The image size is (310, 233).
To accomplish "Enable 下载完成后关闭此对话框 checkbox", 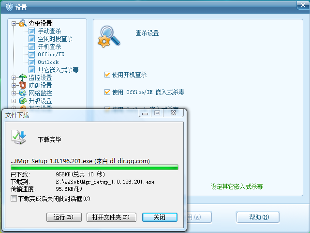I will click(x=14, y=199).
